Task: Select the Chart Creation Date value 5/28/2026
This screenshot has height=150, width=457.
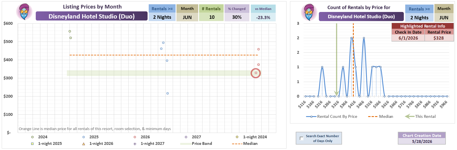Action: click(422, 141)
